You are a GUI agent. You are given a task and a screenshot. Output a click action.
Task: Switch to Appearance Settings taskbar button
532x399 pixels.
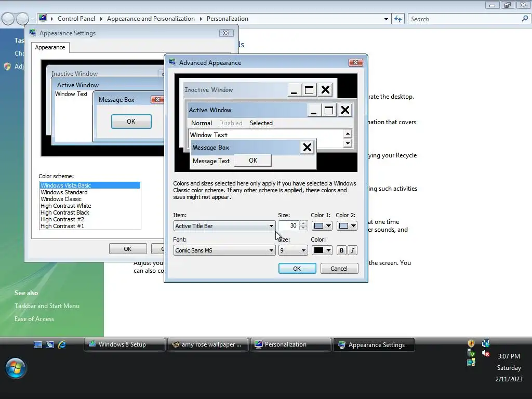[374, 345]
